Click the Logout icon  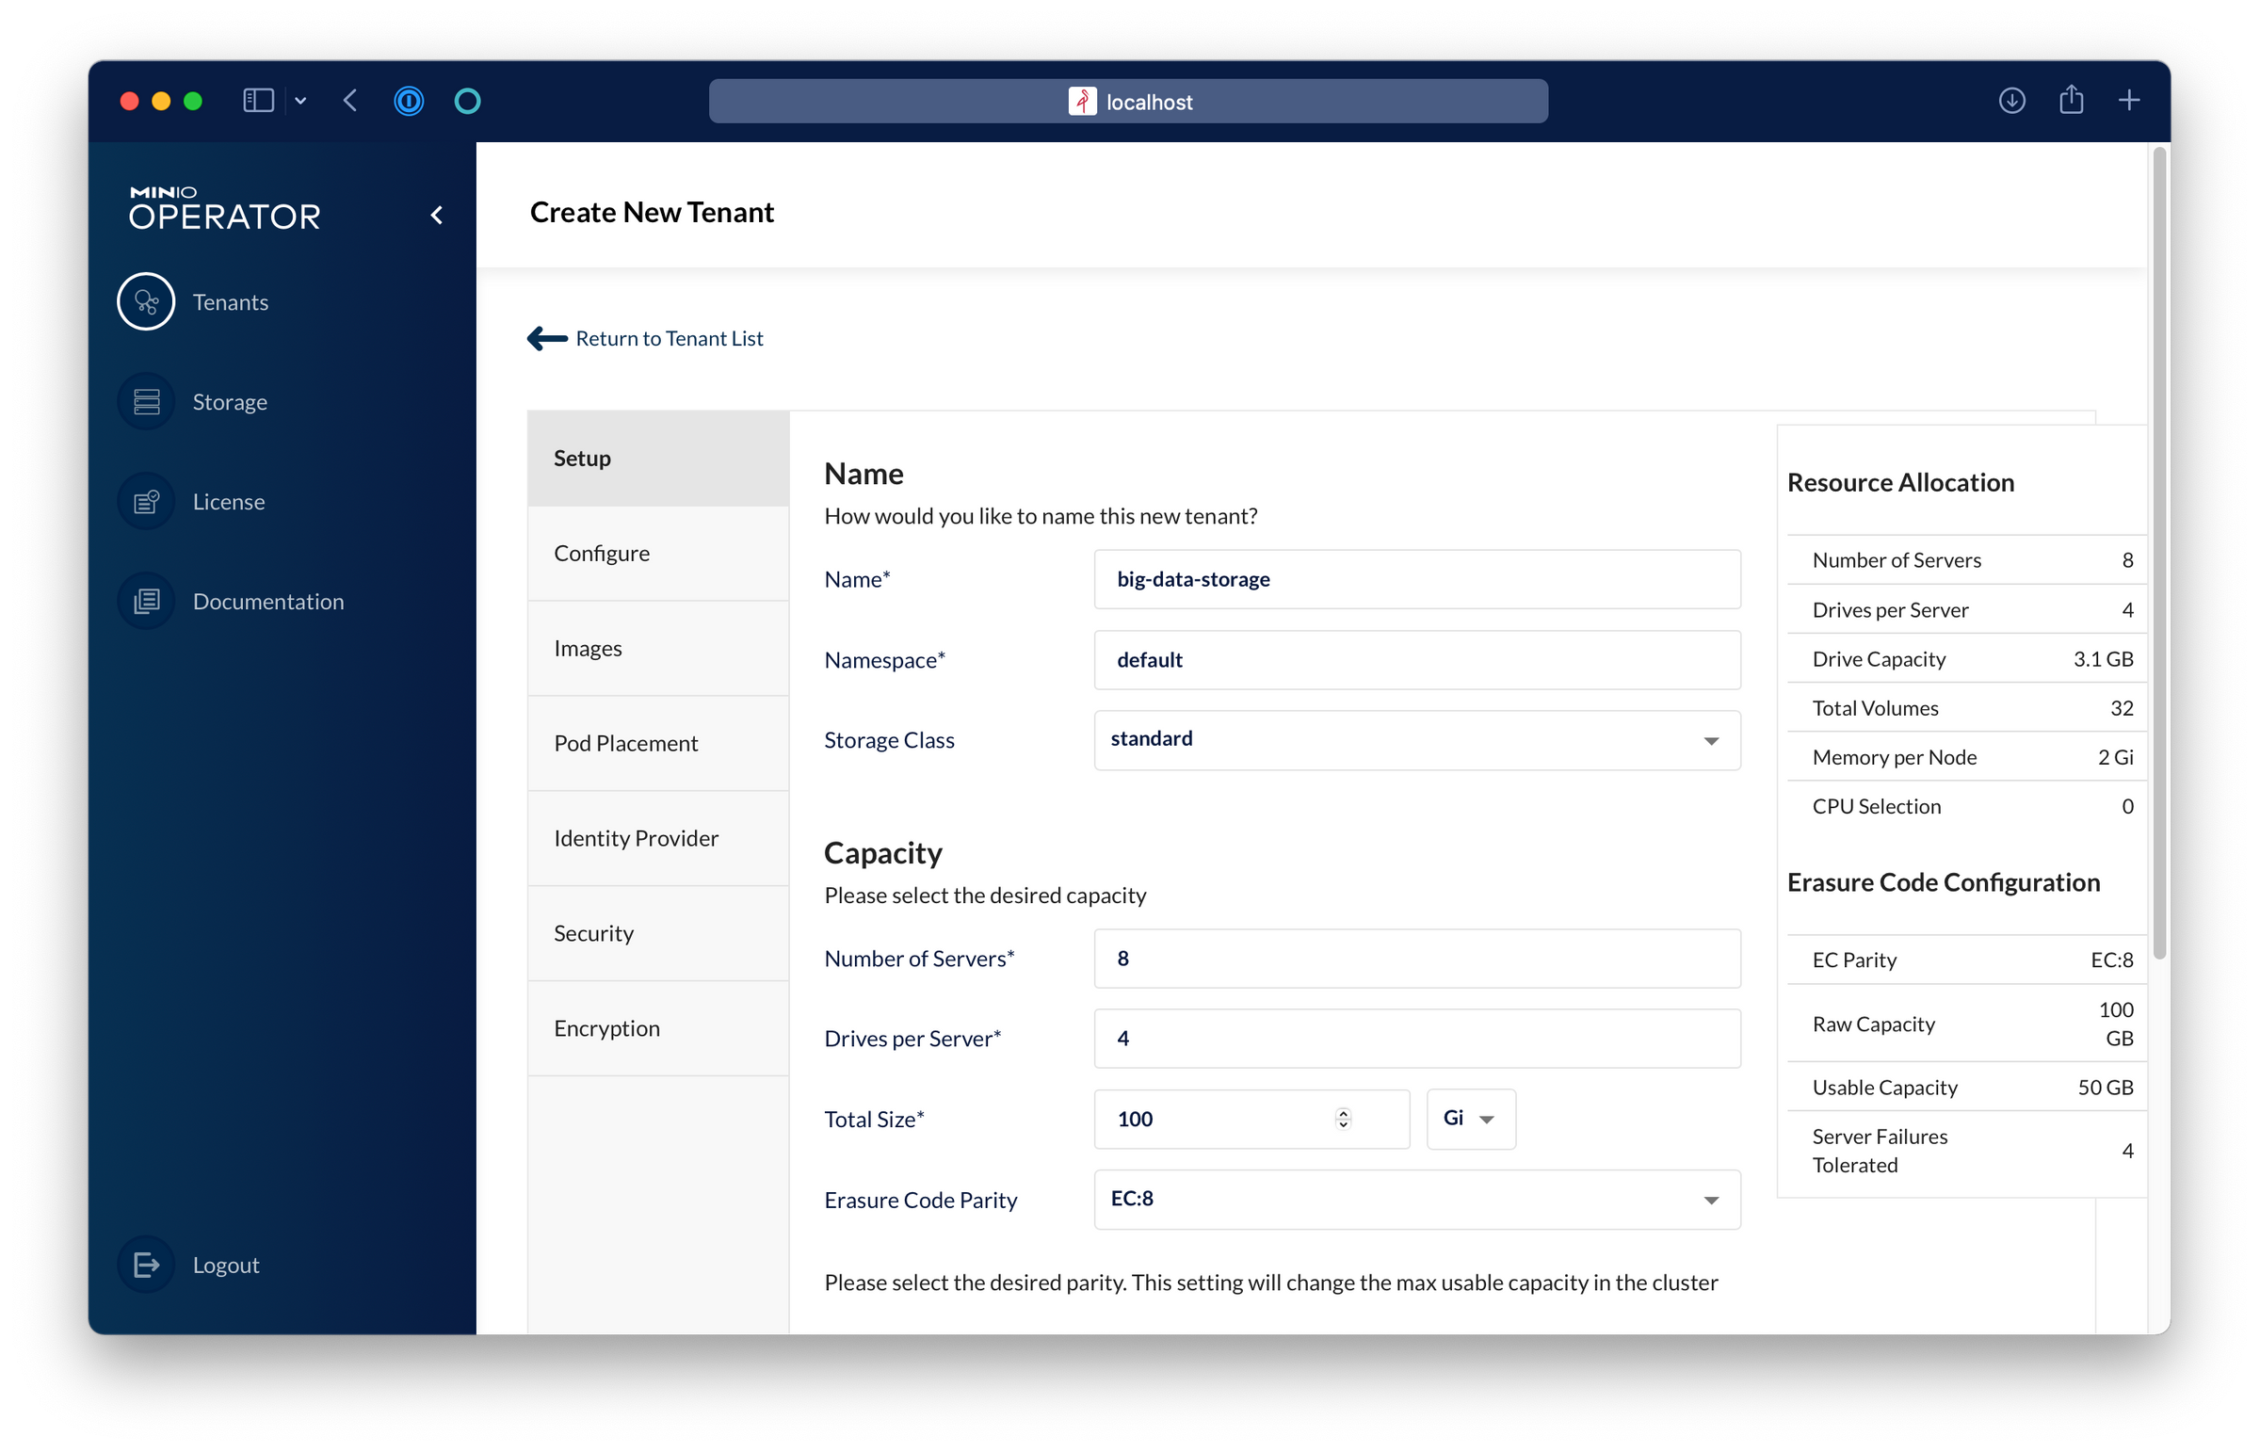coord(145,1264)
